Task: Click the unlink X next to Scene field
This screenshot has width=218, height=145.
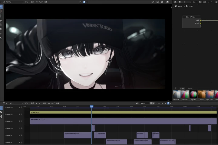Action: tap(153, 103)
